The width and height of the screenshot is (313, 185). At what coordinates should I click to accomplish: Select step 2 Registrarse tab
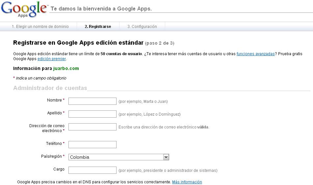point(98,27)
